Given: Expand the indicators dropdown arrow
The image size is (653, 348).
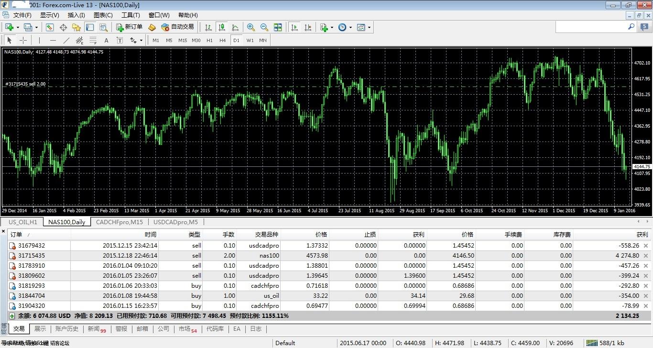Looking at the screenshot, I should [x=332, y=27].
